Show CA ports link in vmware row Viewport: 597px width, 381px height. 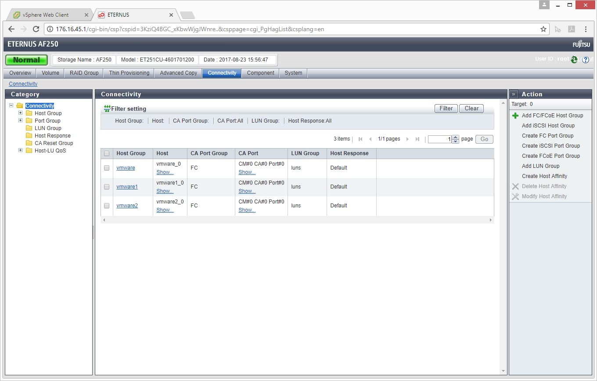[247, 172]
